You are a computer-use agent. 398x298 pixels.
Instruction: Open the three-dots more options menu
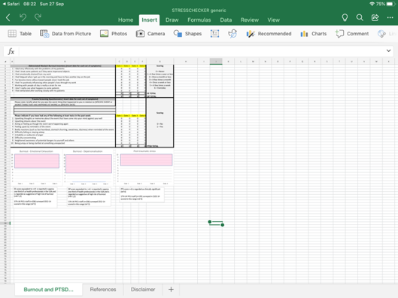coord(390,17)
